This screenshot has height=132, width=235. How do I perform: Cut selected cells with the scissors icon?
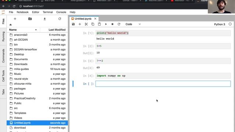86,24
